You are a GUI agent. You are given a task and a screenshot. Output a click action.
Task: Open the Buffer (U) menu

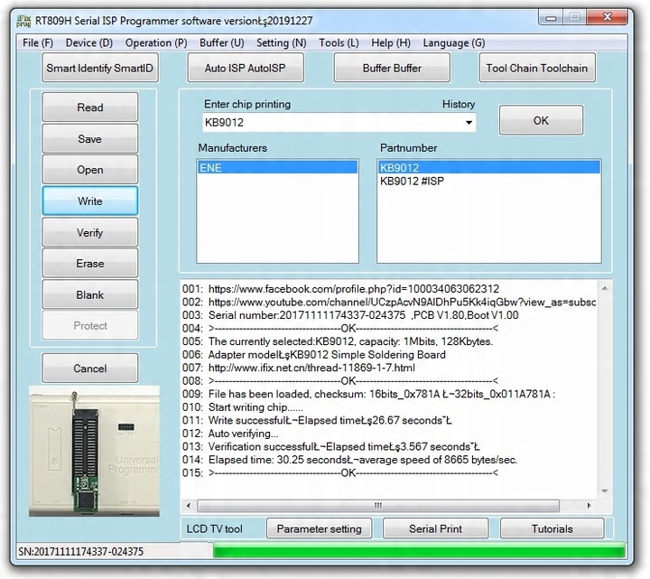222,42
